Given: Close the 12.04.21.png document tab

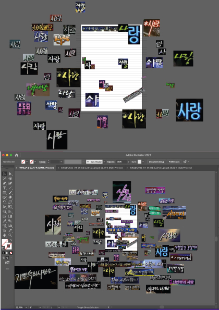Looking at the screenshot, I should tap(58, 168).
